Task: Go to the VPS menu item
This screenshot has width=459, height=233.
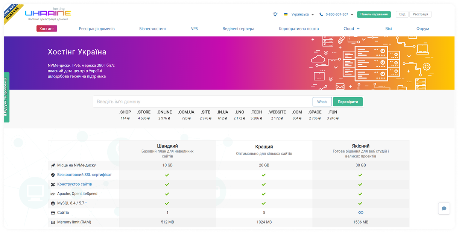Action: 195,29
